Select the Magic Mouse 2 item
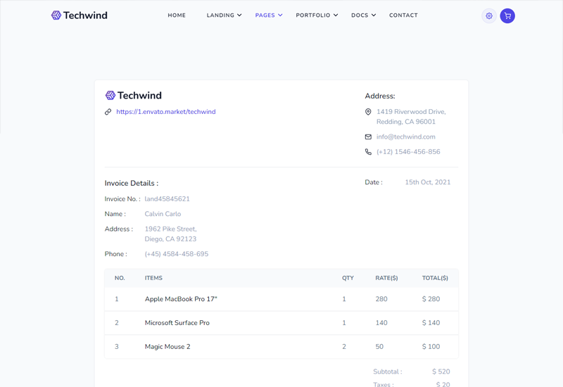563x387 pixels. [x=167, y=347]
